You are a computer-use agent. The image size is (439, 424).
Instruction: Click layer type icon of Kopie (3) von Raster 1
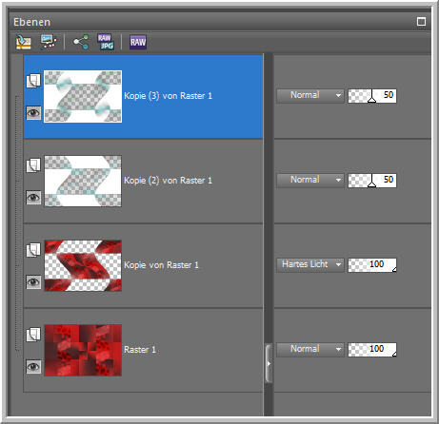pos(33,81)
